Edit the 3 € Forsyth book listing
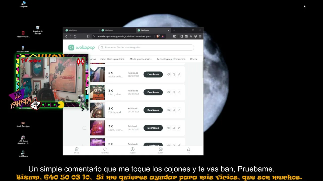Image resolution: width=323 pixels, height=181 pixels. tap(179, 92)
